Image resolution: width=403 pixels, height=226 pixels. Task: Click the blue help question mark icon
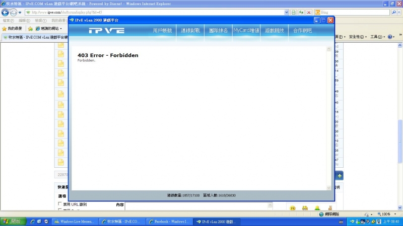pyautogui.click(x=390, y=37)
